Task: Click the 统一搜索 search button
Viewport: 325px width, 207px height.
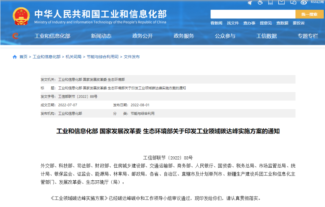Action: [309, 14]
